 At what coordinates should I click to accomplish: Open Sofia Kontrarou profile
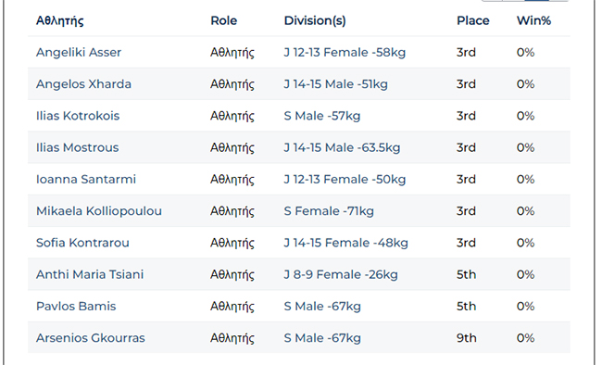coord(82,243)
